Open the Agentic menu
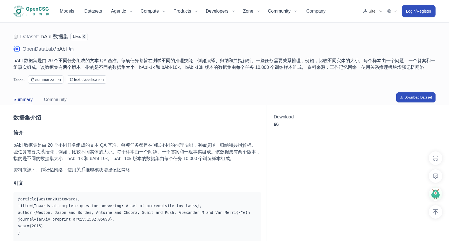The image size is (449, 241). [118, 11]
